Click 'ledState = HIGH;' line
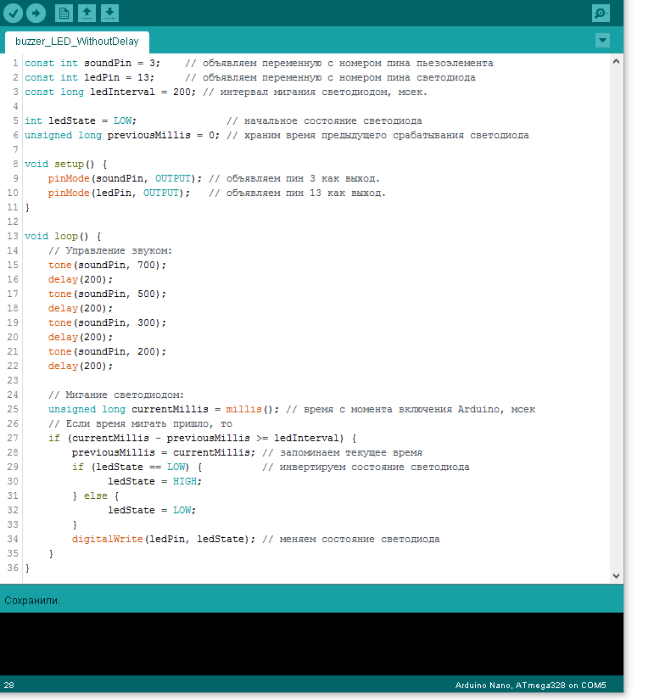 point(155,481)
